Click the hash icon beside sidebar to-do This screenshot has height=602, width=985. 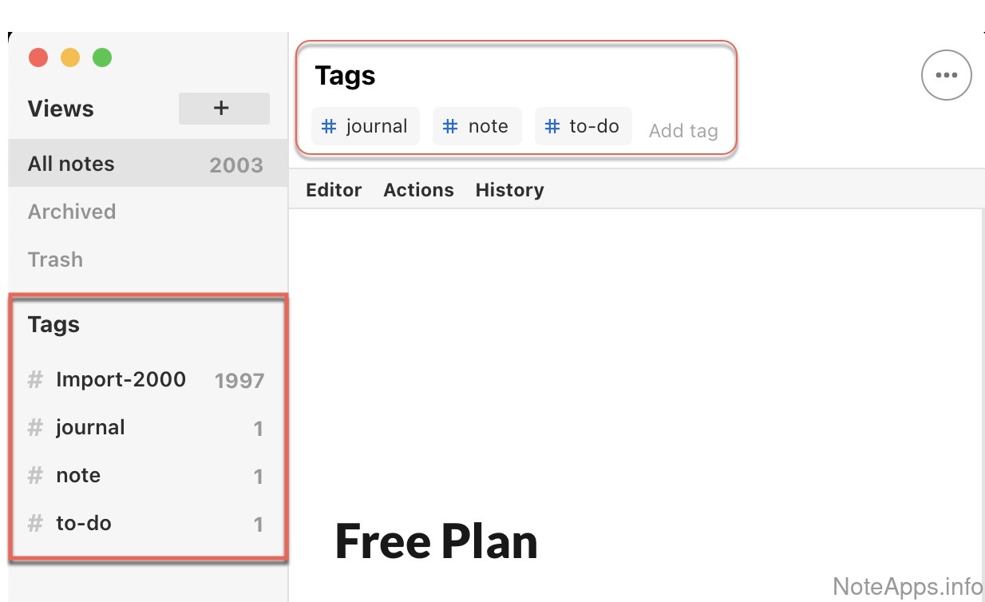point(35,523)
